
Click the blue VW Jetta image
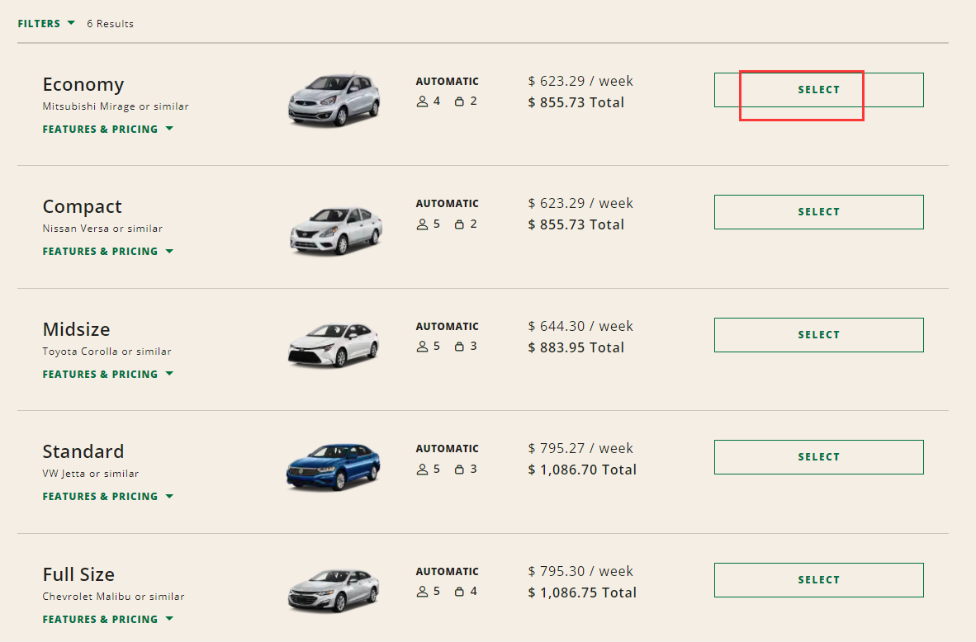point(334,466)
